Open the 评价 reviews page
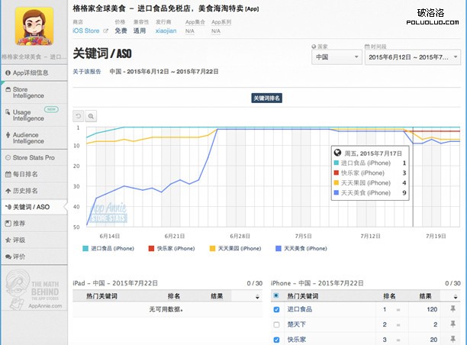Viewport: 467px width, 345px height. click(34, 256)
